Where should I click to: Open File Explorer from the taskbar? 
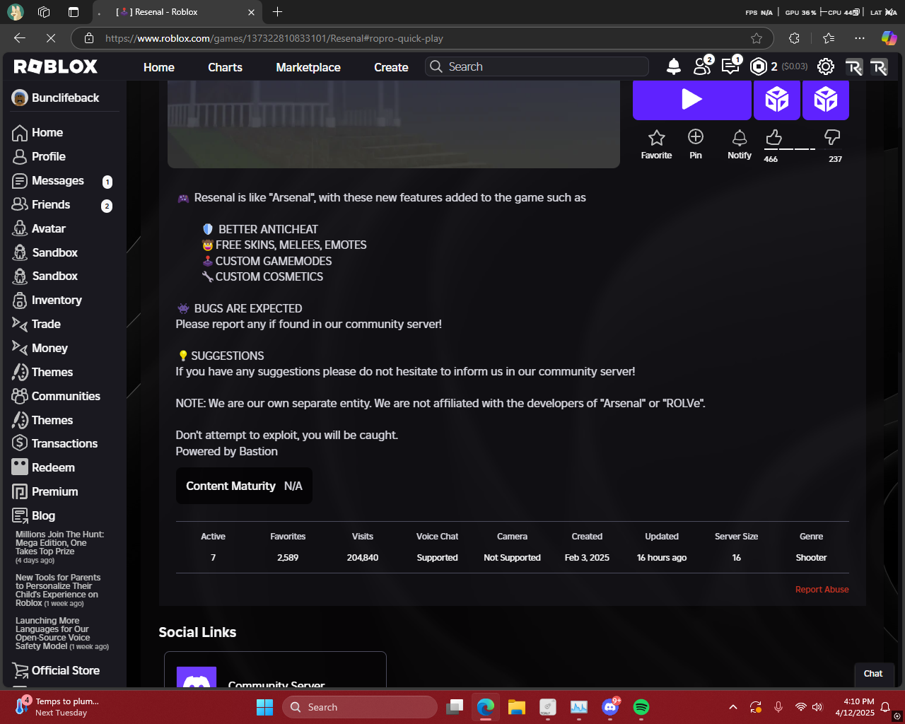point(517,707)
